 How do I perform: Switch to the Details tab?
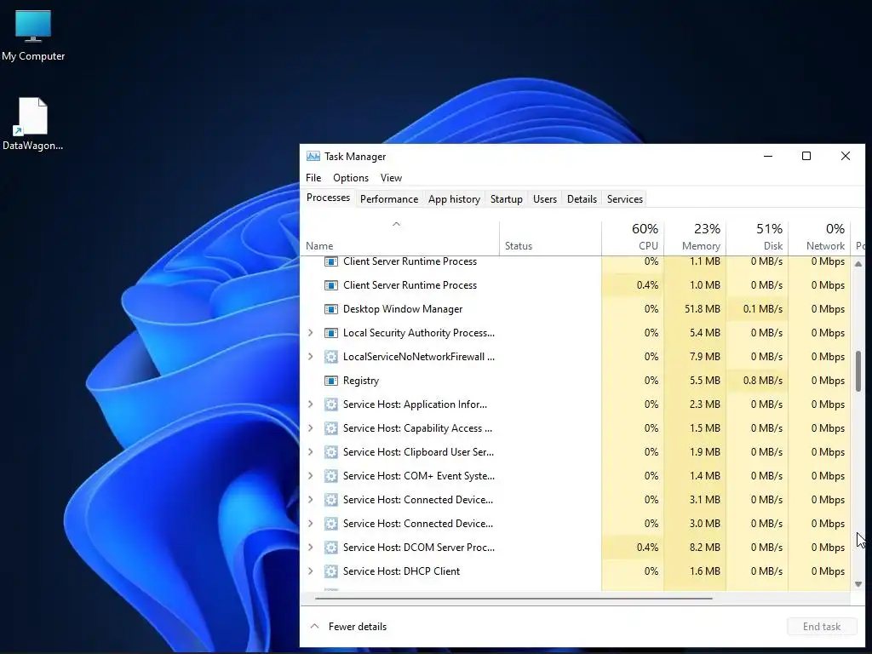point(582,199)
